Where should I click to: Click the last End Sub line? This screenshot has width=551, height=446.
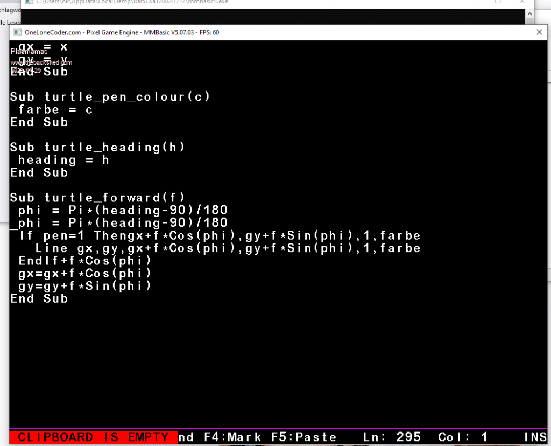pos(39,298)
